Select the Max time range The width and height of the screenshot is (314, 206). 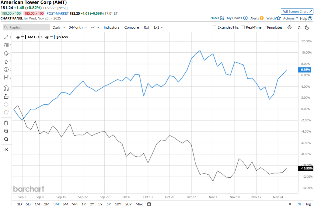click(x=139, y=204)
